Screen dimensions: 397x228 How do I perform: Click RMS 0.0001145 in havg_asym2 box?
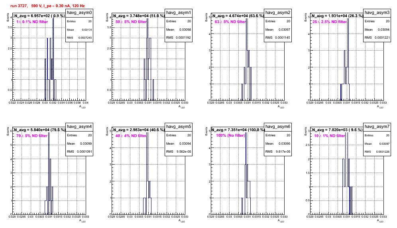point(278,38)
